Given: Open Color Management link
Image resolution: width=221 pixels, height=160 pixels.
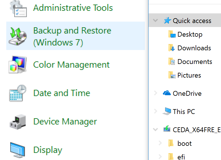Looking at the screenshot, I should point(72,65).
